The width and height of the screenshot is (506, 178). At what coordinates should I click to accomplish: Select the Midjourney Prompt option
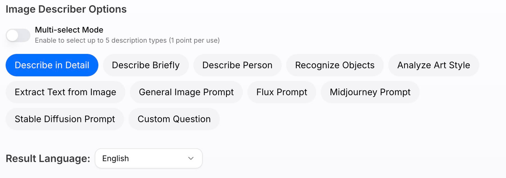pyautogui.click(x=370, y=92)
